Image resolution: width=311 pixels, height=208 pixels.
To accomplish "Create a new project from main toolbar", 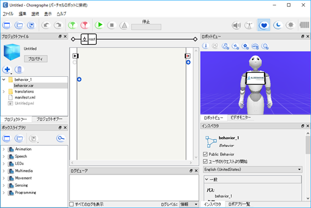I will point(7,25).
